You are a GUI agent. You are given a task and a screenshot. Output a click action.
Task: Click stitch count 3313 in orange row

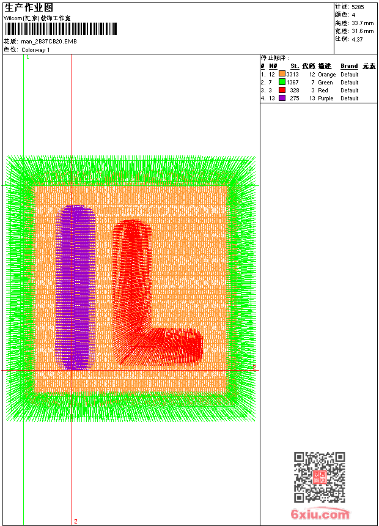pos(292,74)
